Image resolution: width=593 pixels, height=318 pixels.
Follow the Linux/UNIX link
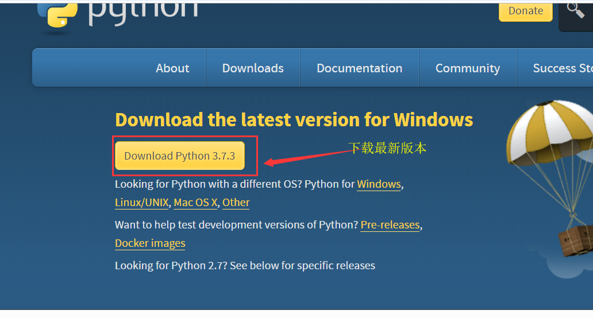pyautogui.click(x=142, y=203)
